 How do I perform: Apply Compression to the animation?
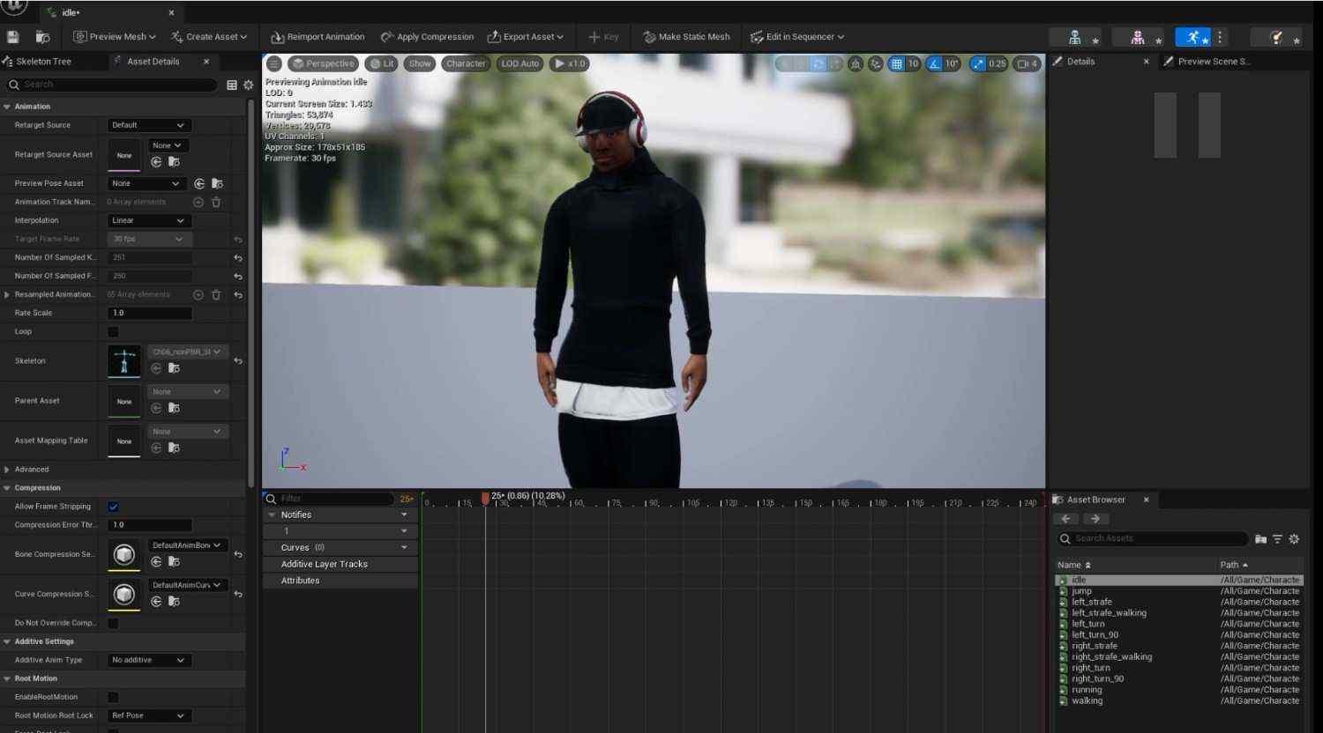pyautogui.click(x=427, y=37)
